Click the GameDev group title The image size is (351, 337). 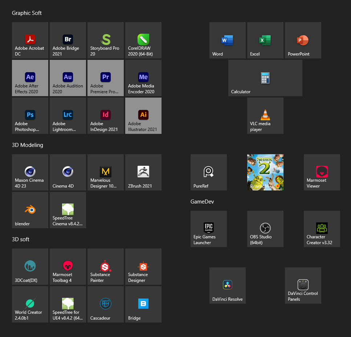[202, 202]
